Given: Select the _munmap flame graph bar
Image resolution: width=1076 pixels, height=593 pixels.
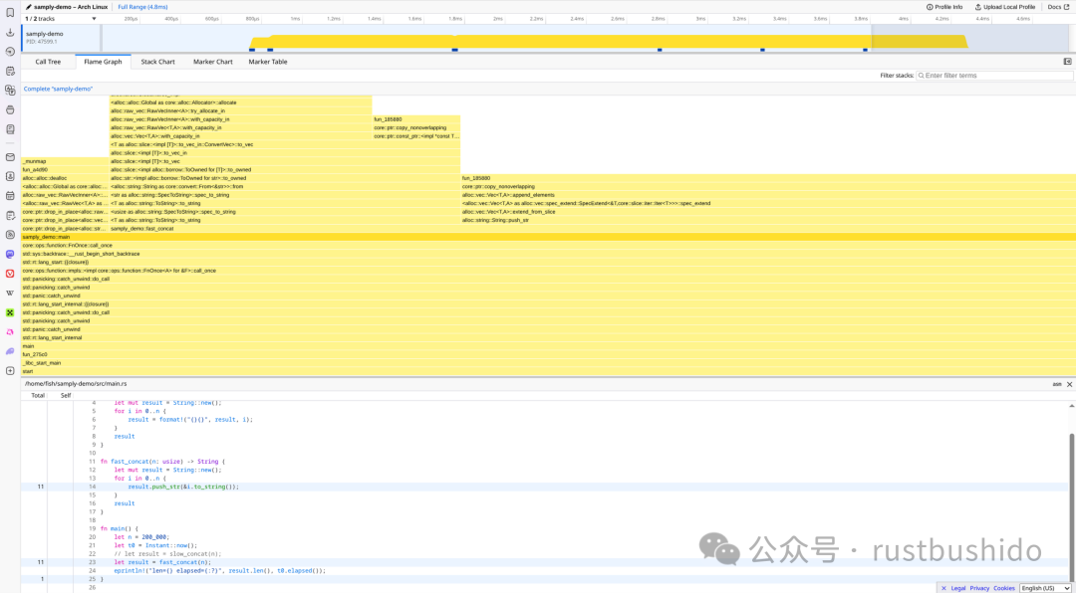Looking at the screenshot, I should (65, 161).
